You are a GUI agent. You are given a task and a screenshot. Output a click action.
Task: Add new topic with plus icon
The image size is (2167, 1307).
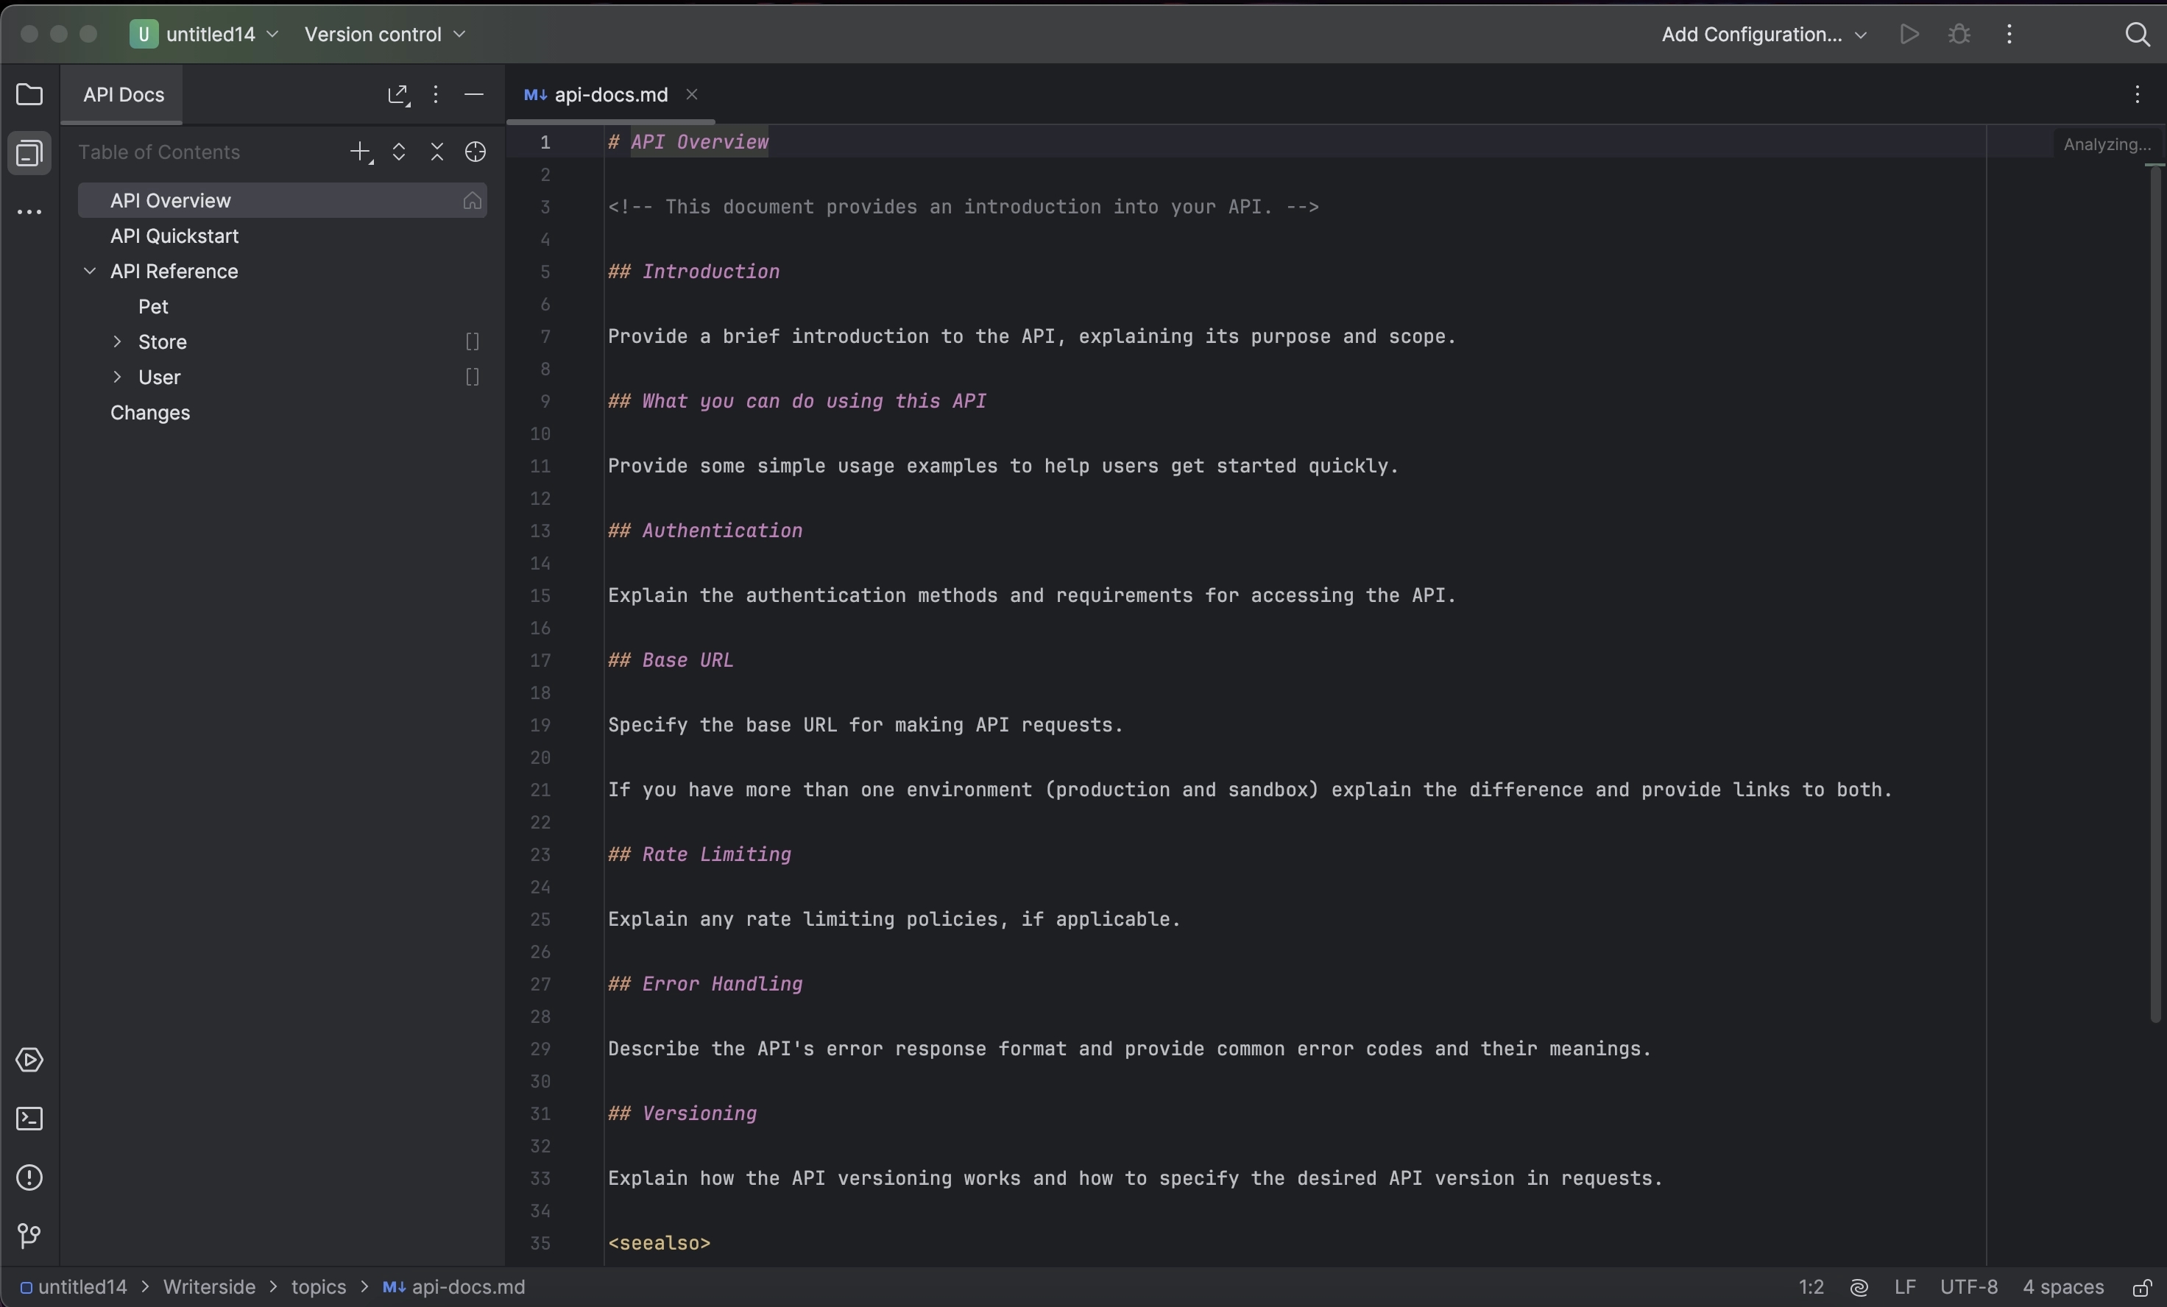point(361,152)
